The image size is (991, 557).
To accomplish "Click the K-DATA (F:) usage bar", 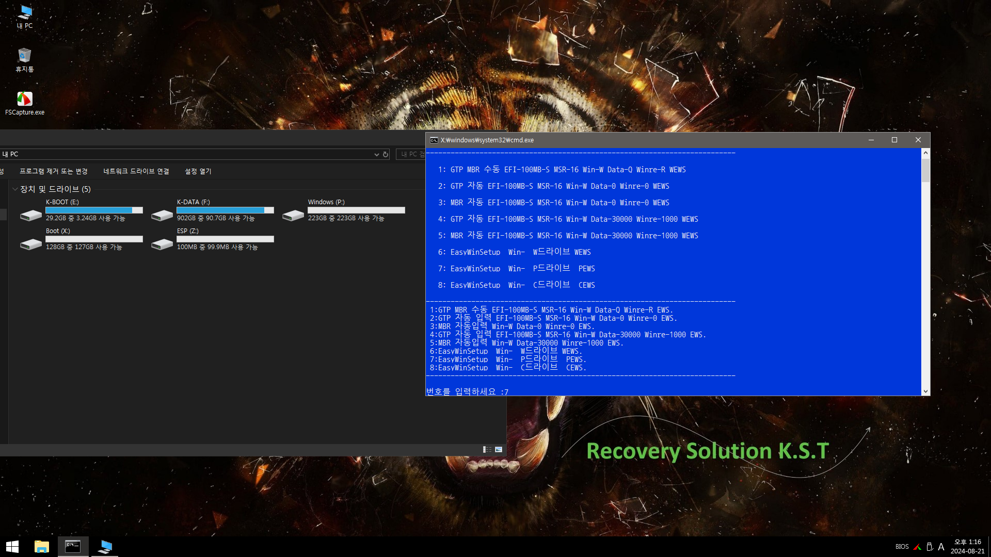I will click(x=225, y=210).
